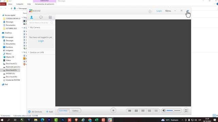The width and height of the screenshot is (218, 122).
Task: Open the EZVIZ Menu
Action: click(x=168, y=11)
